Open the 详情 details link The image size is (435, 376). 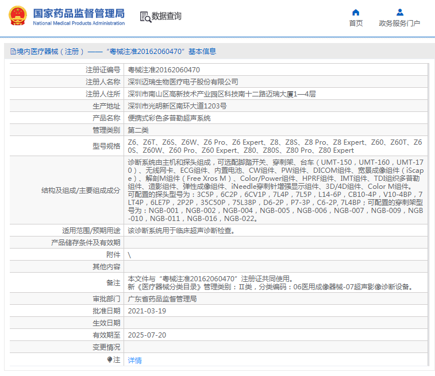134,360
